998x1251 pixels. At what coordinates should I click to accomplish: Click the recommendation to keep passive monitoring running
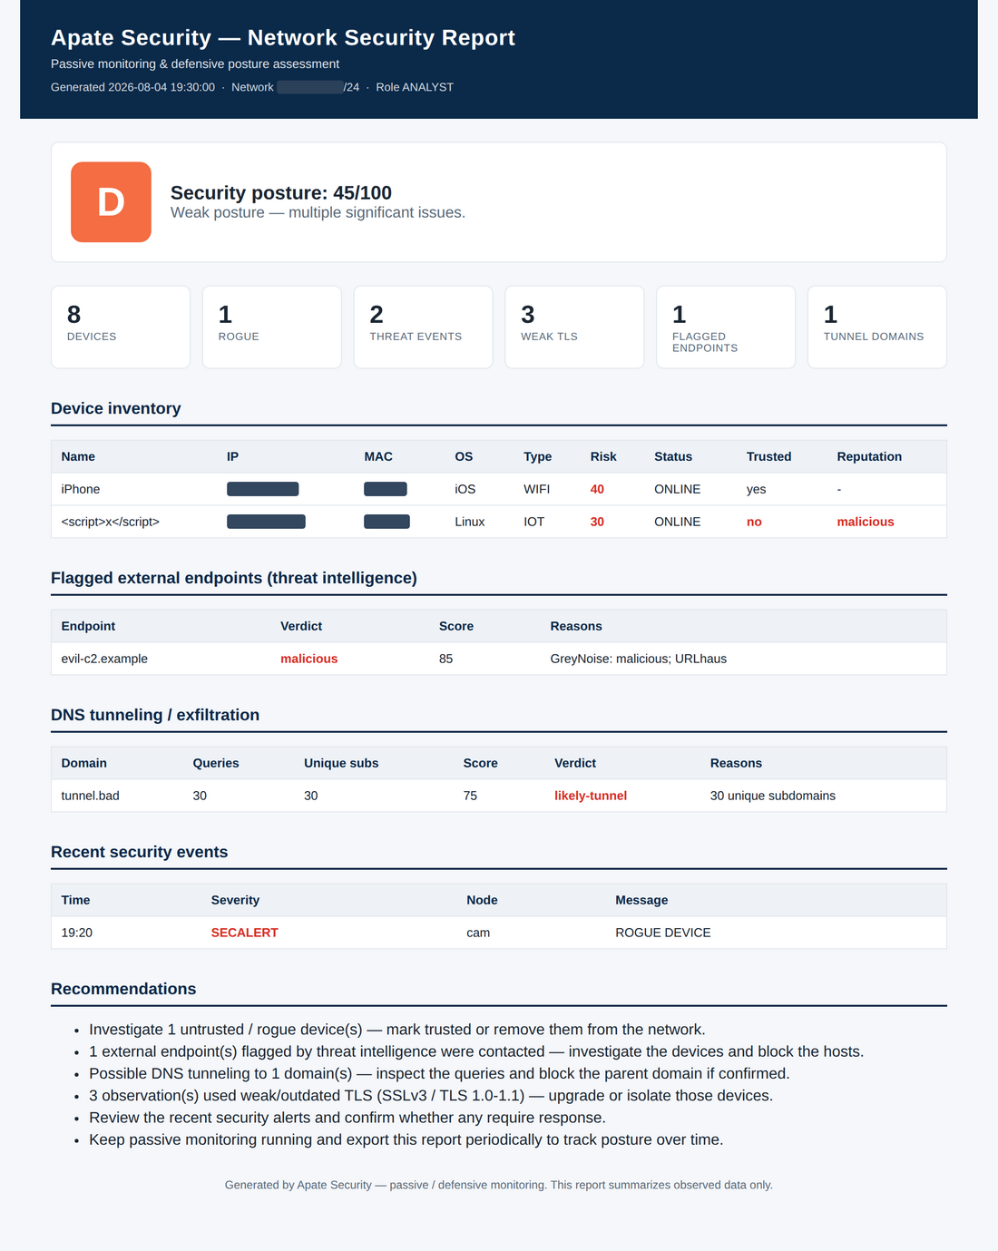click(406, 1139)
